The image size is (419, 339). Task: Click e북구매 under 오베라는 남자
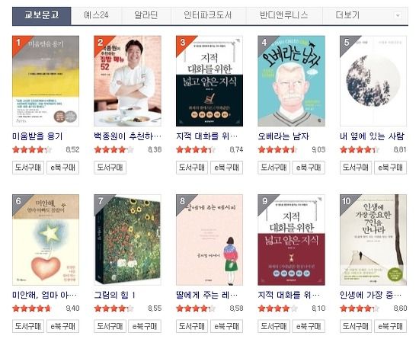309,168
